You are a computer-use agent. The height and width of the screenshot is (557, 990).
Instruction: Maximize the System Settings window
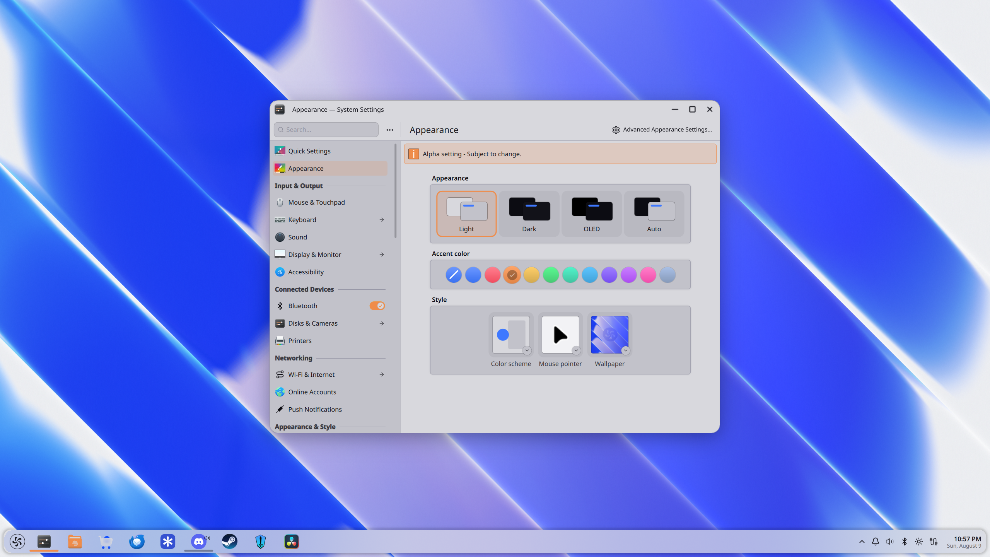tap(692, 109)
